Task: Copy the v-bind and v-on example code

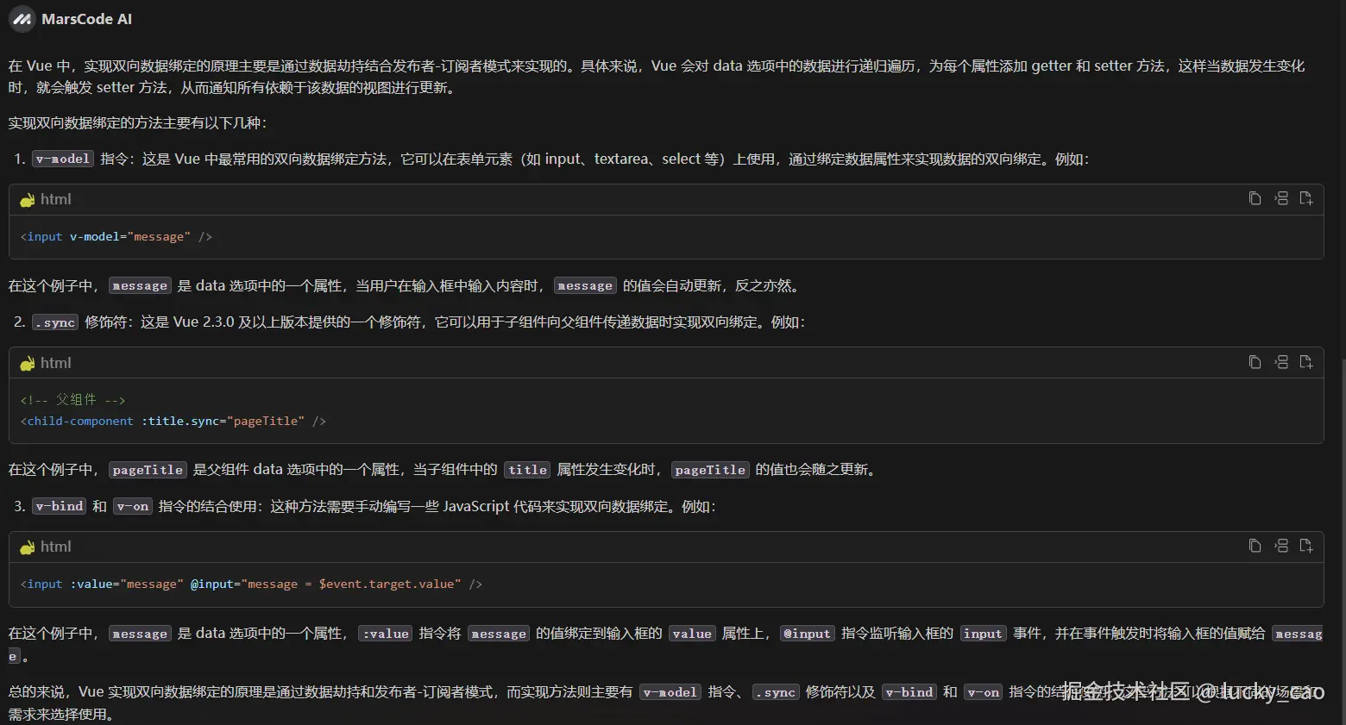Action: point(1255,546)
